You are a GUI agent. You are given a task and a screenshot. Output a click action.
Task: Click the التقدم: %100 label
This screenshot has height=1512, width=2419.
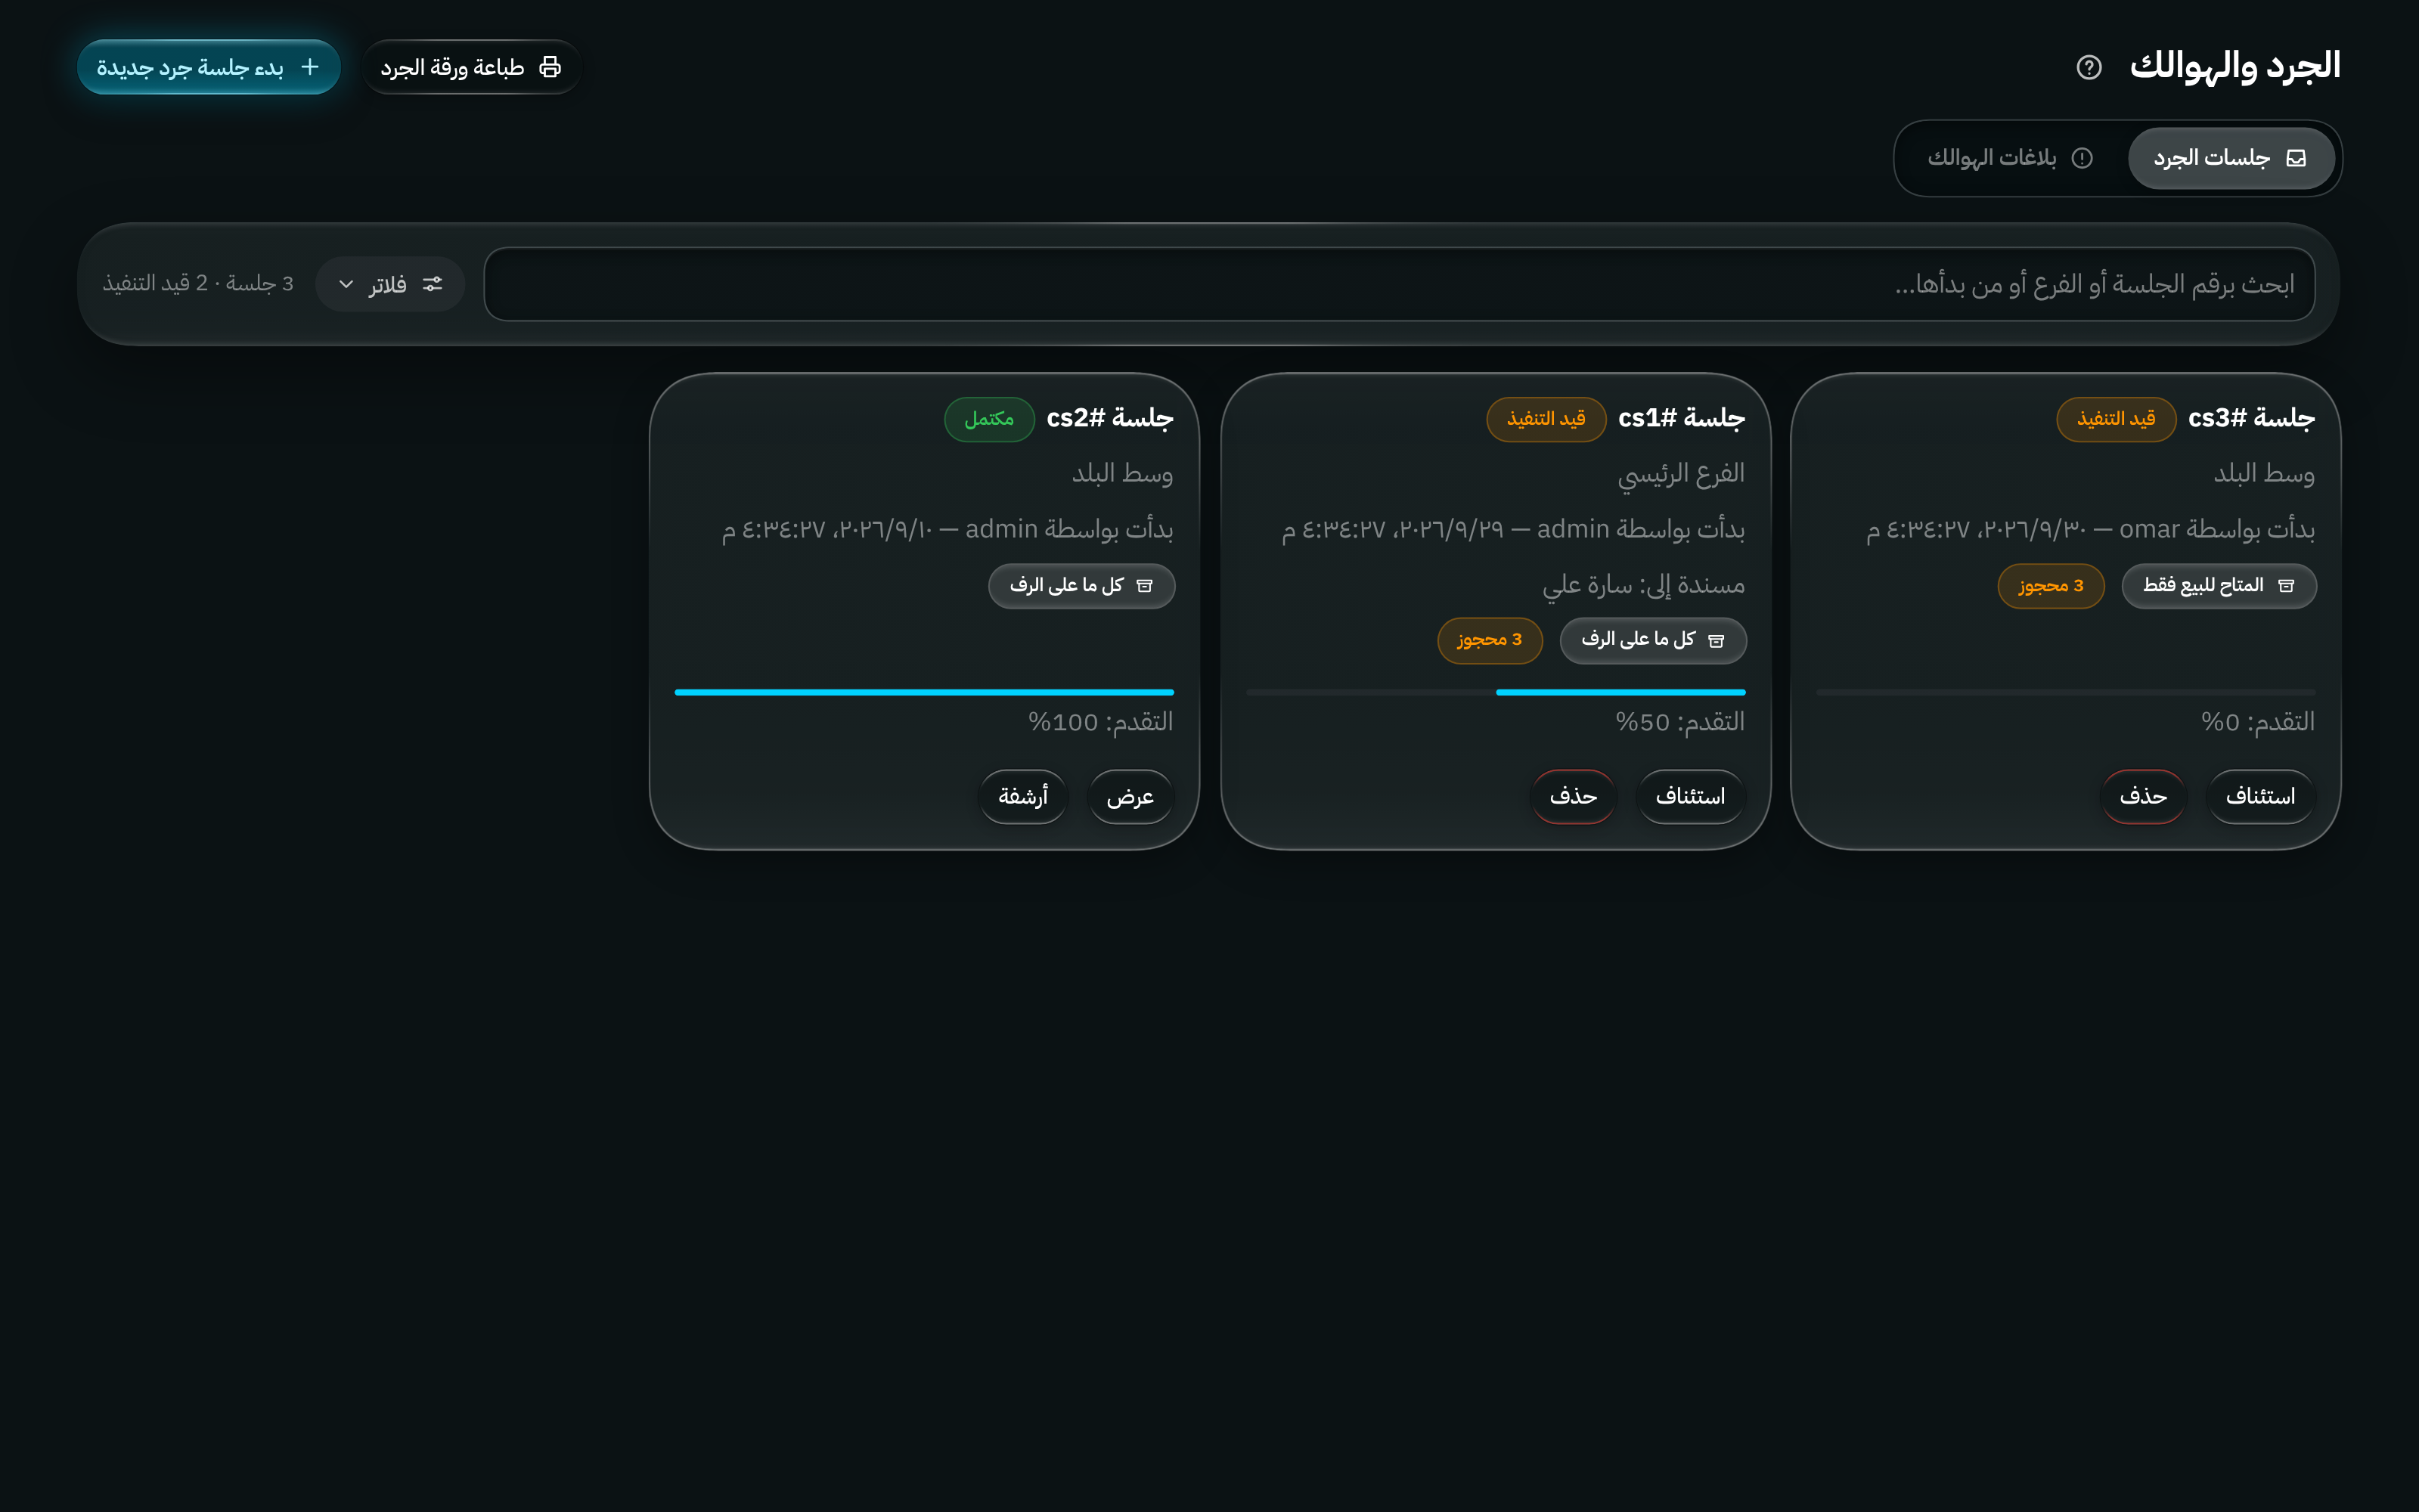pyautogui.click(x=1101, y=722)
